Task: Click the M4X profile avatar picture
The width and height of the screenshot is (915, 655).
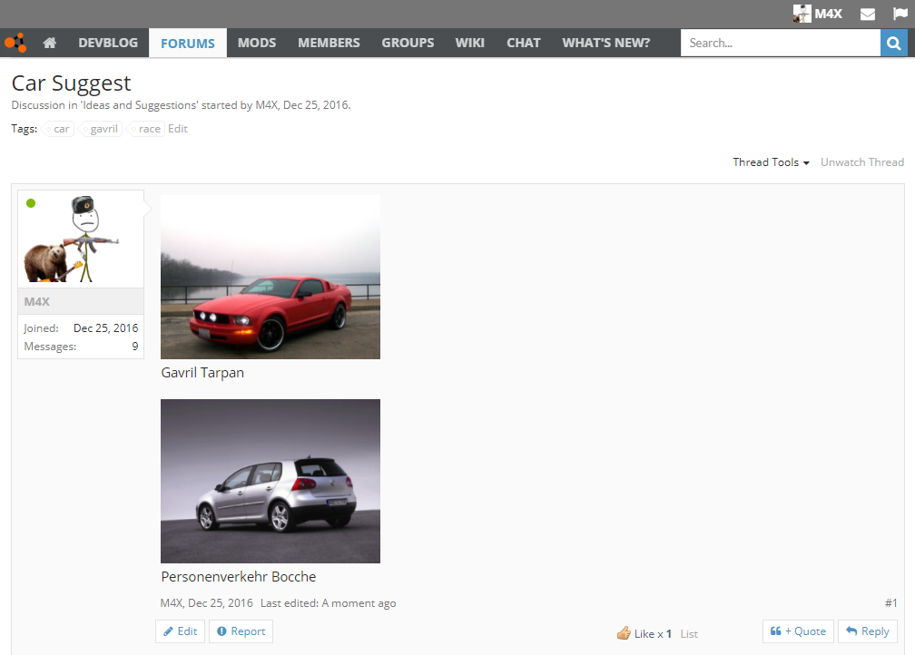Action: (81, 240)
